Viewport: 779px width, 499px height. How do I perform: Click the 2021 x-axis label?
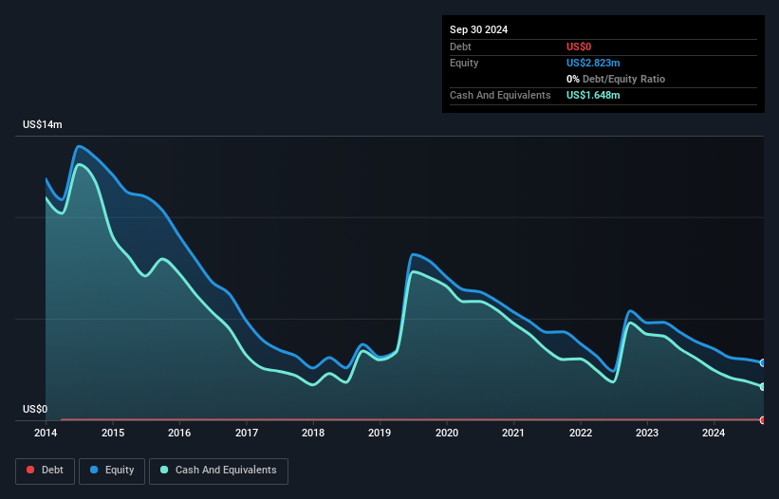click(x=513, y=433)
